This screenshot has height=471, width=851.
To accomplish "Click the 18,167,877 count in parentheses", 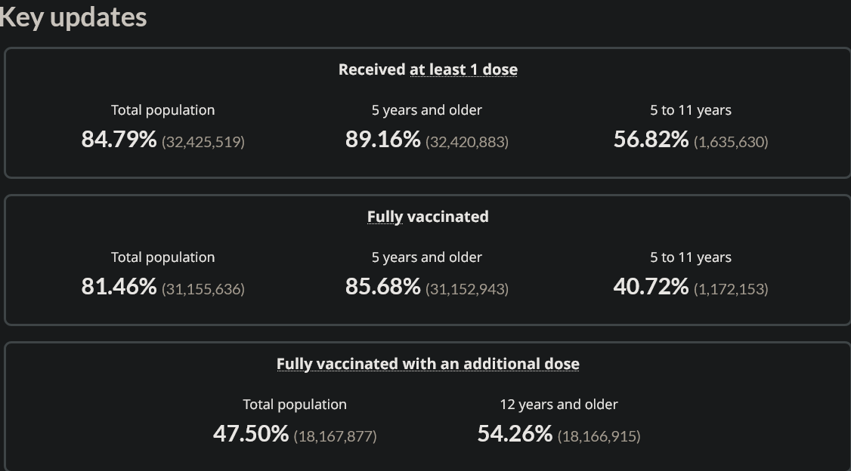I will tap(335, 436).
